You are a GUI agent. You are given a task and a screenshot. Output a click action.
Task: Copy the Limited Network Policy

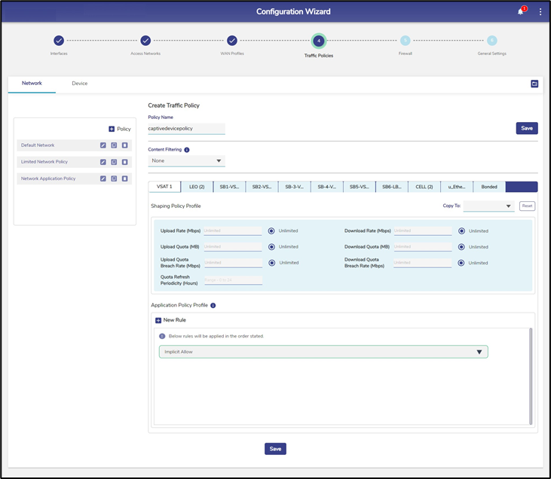[114, 162]
